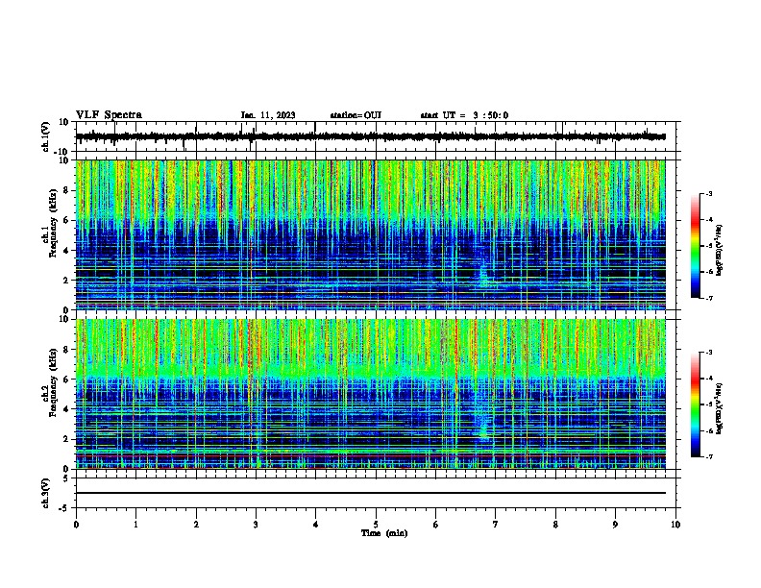The image size is (761, 588).
Task: Click the ch.2 spectrogram color scale bar
Action: [x=696, y=404]
